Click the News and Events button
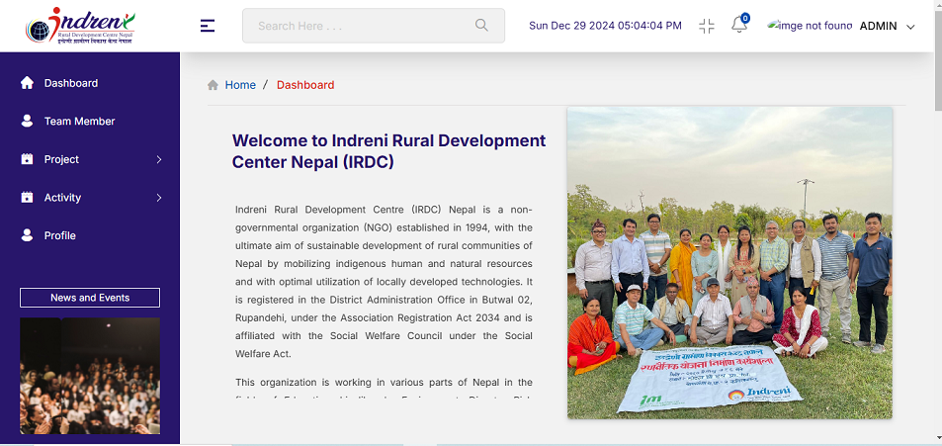Image resolution: width=942 pixels, height=446 pixels. [90, 298]
